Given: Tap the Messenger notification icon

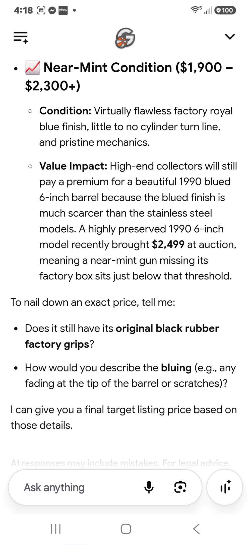Looking at the screenshot, I should (52, 11).
